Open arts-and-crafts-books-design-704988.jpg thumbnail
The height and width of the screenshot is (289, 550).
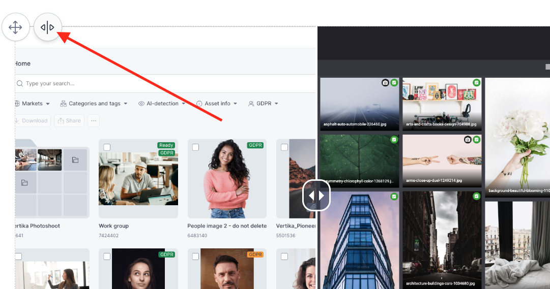point(442,104)
